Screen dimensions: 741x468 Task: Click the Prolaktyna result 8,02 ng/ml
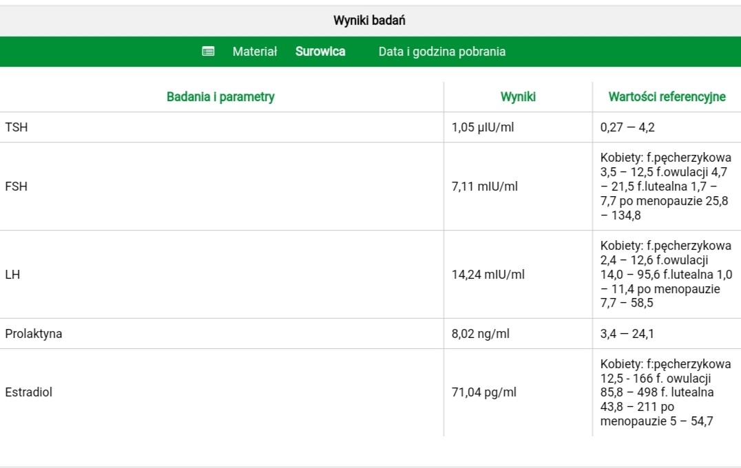pyautogui.click(x=481, y=334)
